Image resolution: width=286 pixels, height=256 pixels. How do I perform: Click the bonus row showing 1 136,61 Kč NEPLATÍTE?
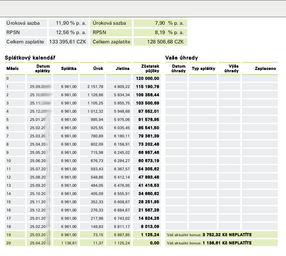221,243
